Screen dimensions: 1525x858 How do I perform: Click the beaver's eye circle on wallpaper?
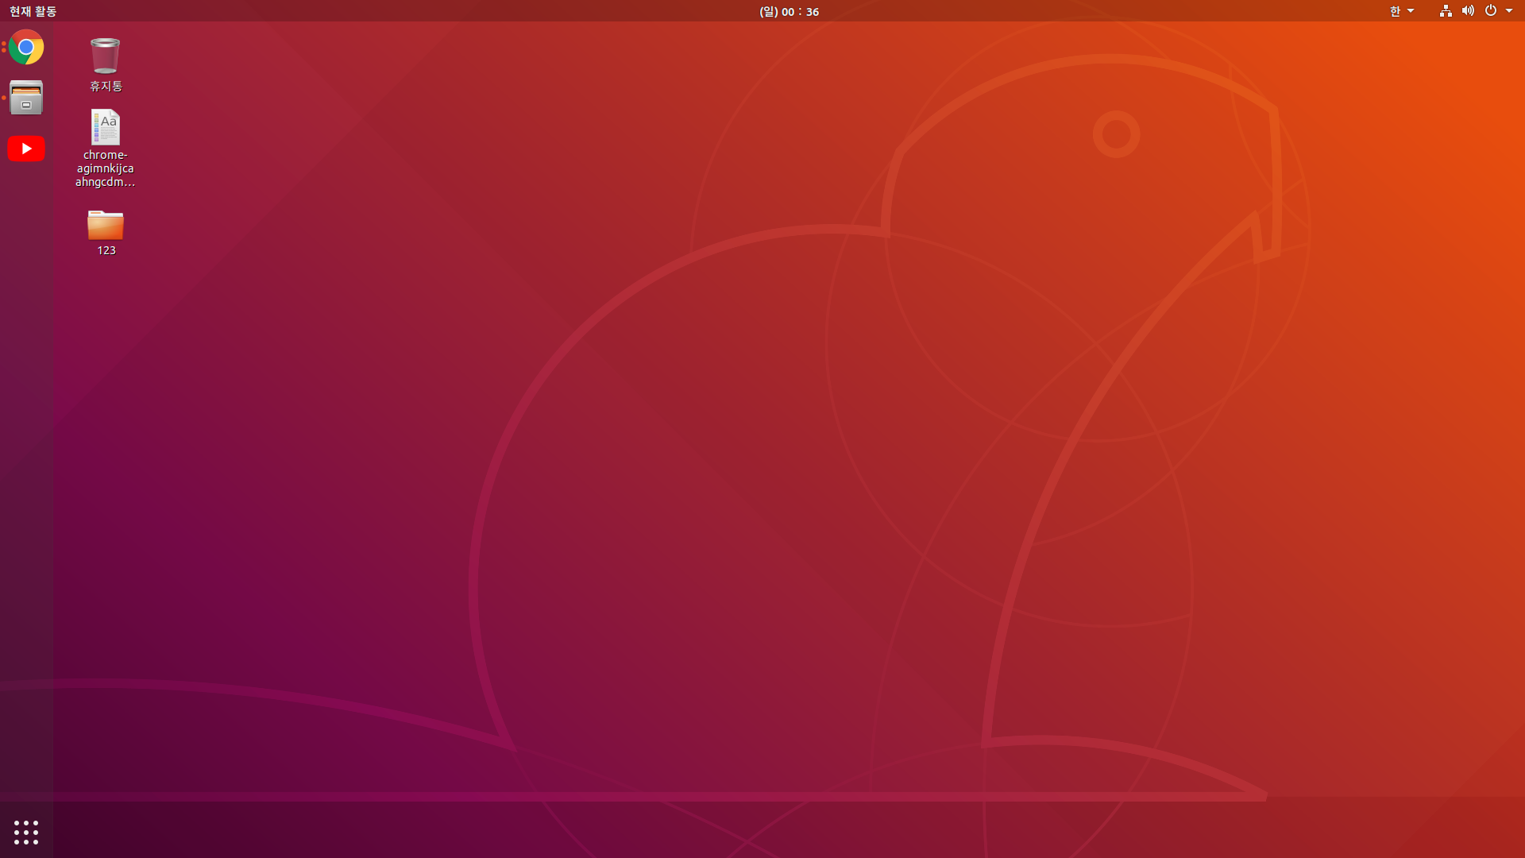(1116, 134)
